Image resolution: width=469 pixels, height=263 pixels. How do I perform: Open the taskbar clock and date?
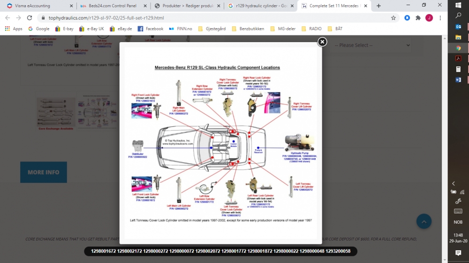(x=458, y=238)
